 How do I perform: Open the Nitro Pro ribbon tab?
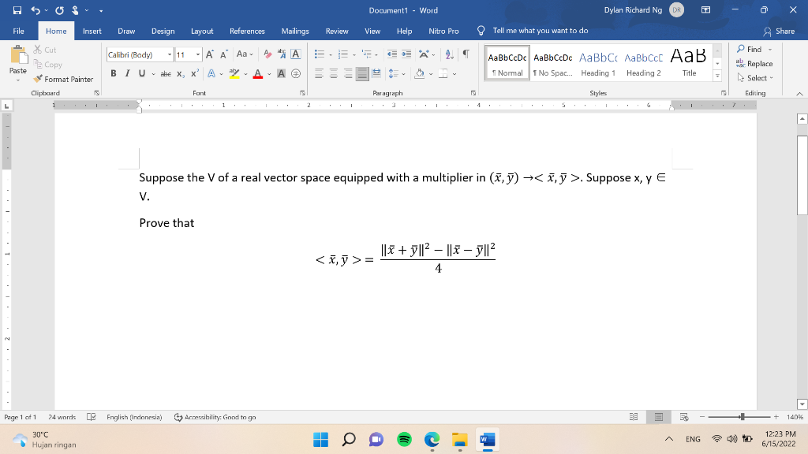click(x=443, y=31)
